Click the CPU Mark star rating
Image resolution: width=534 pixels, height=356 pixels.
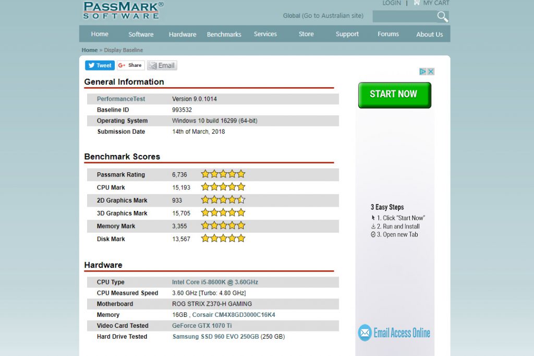tap(223, 187)
